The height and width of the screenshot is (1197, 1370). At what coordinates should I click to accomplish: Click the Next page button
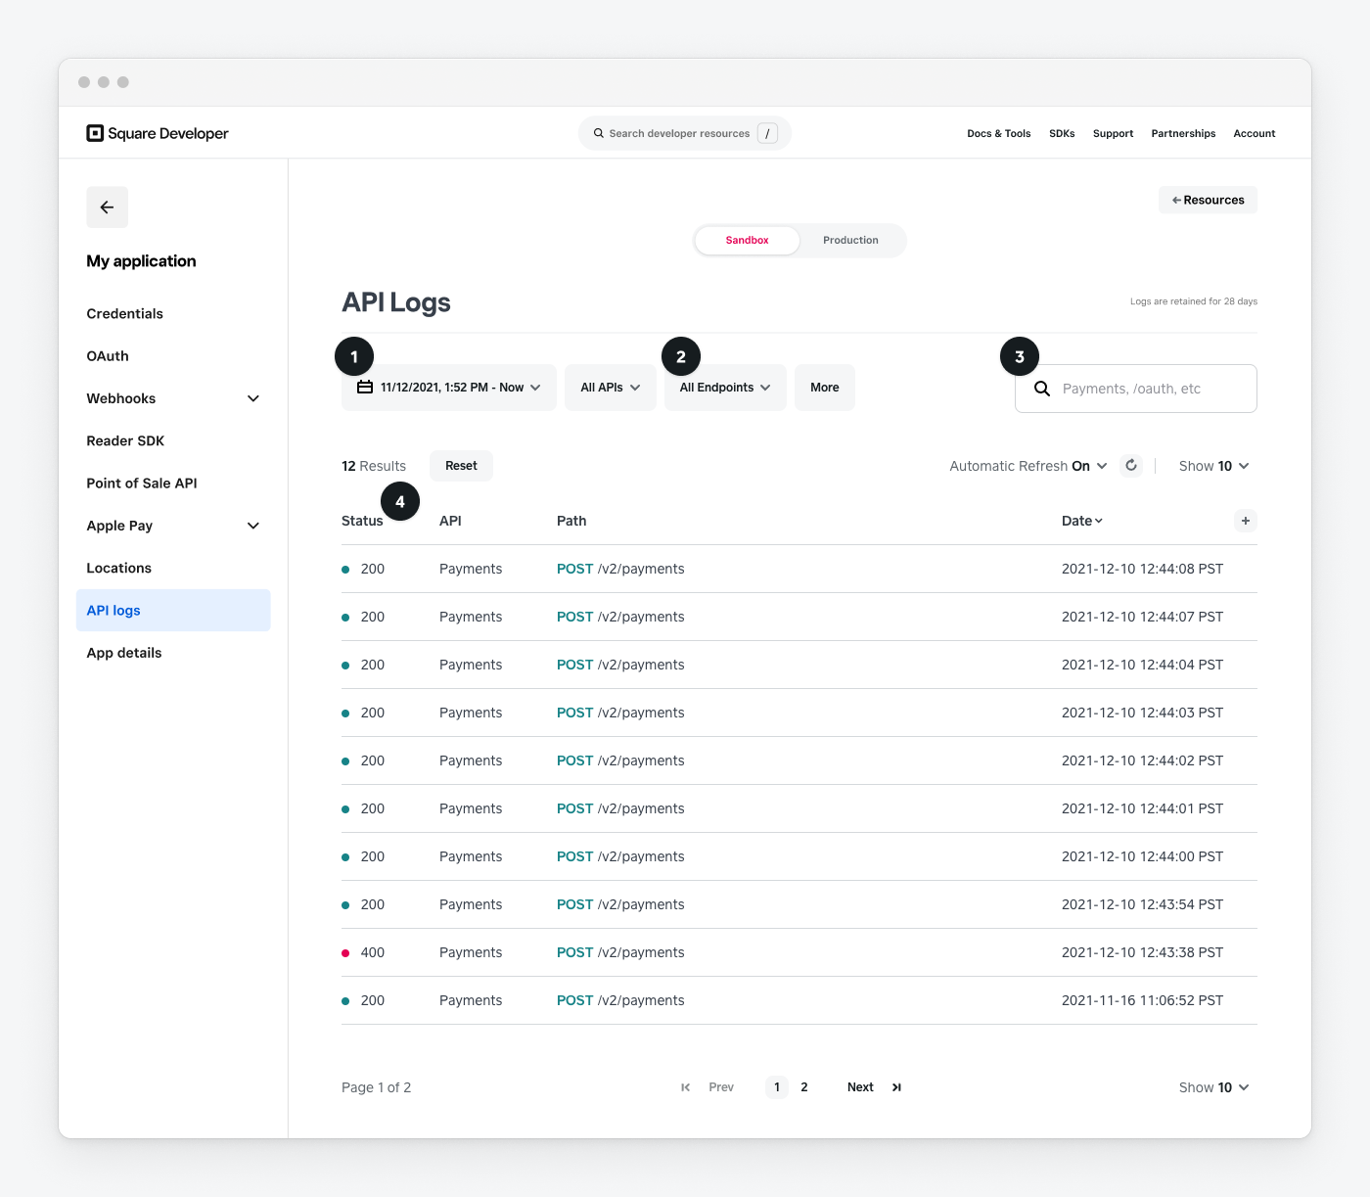pos(860,1087)
